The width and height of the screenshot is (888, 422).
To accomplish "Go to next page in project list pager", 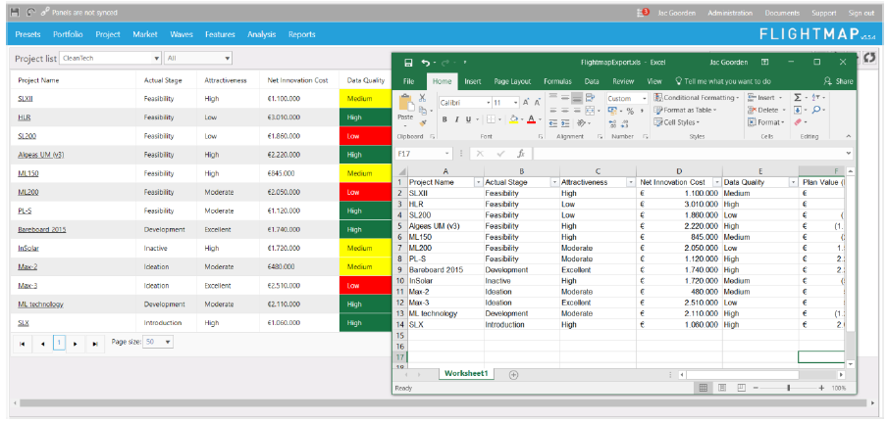I will click(x=77, y=343).
